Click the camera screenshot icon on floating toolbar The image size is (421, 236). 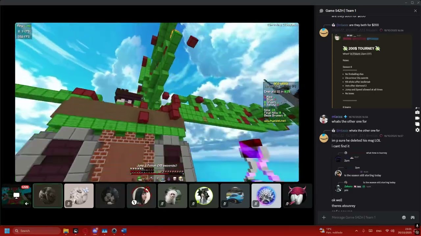[x=417, y=112]
